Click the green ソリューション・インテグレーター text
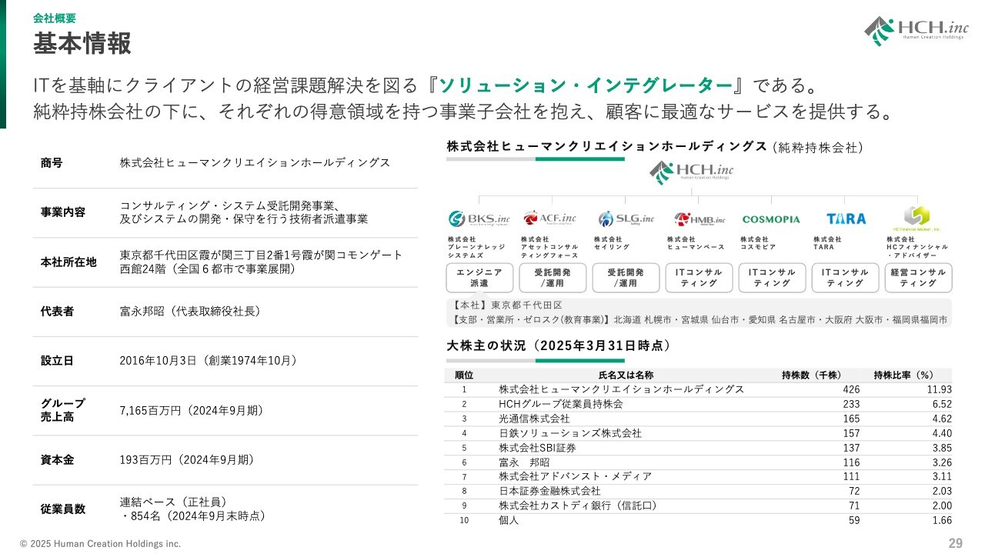Image resolution: width=985 pixels, height=554 pixels. click(x=585, y=85)
